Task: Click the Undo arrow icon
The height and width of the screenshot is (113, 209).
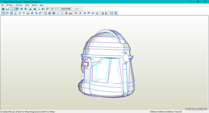Action: click(36, 13)
